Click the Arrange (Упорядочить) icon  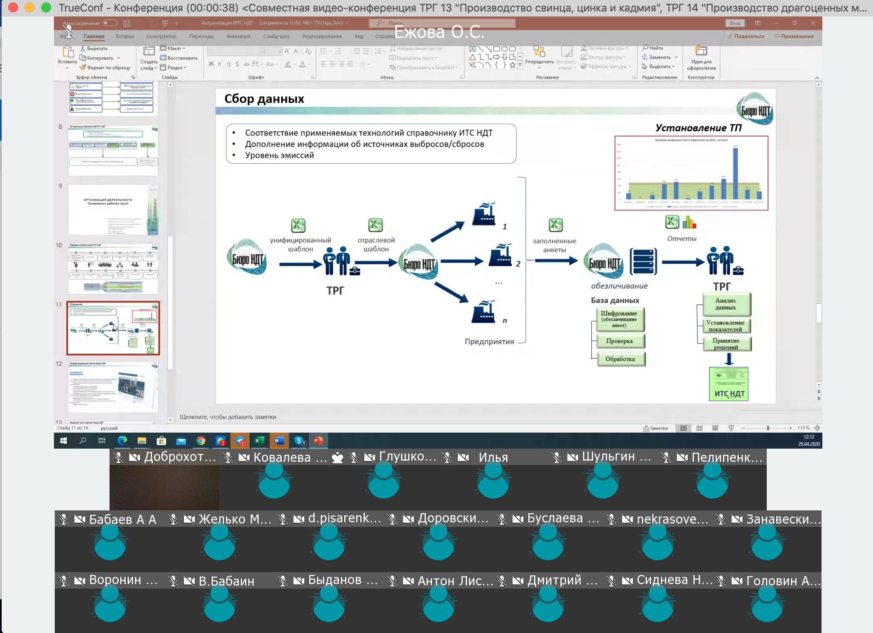[x=539, y=51]
